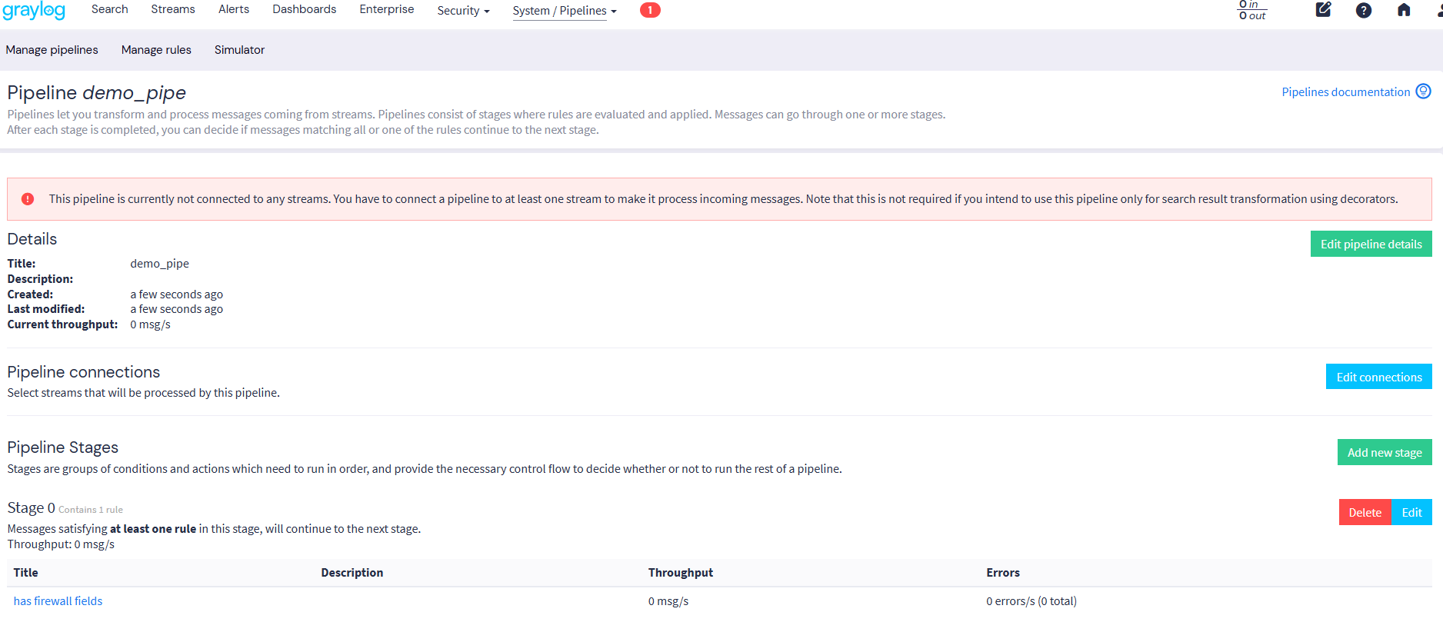Open the scratchpad edit icon
The image size is (1443, 642).
point(1323,10)
